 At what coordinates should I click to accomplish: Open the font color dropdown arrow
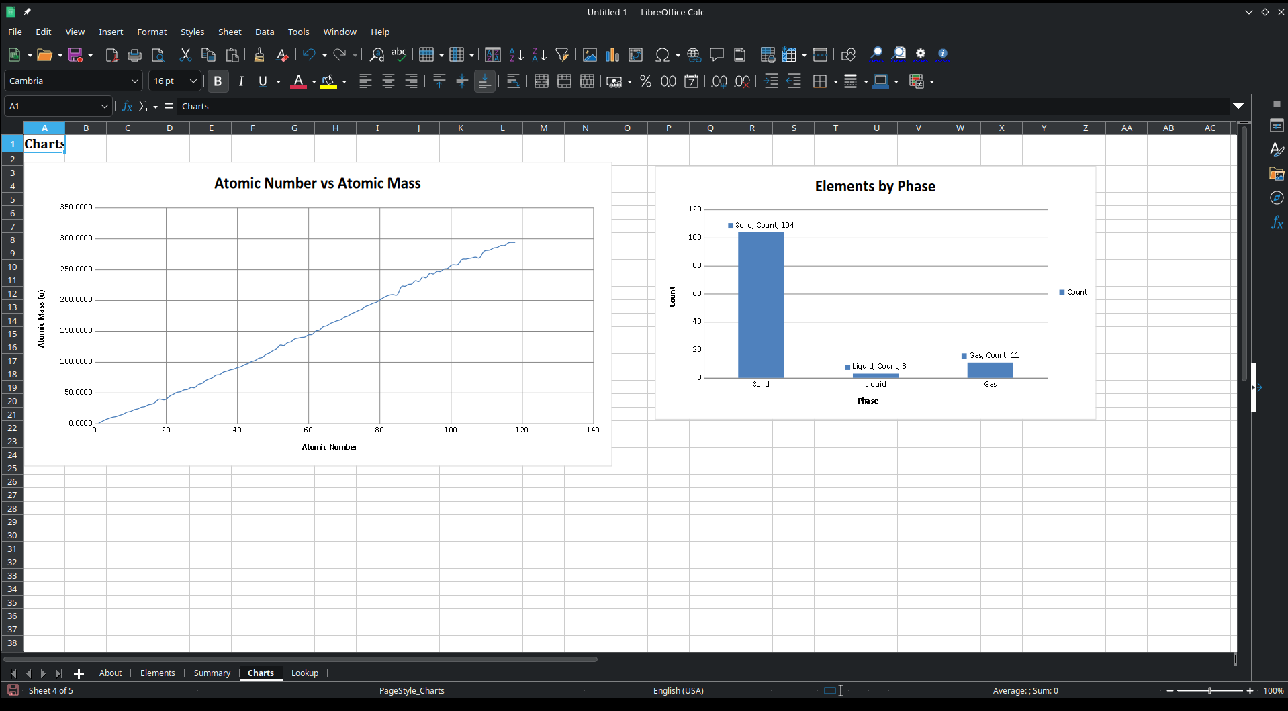coord(312,81)
